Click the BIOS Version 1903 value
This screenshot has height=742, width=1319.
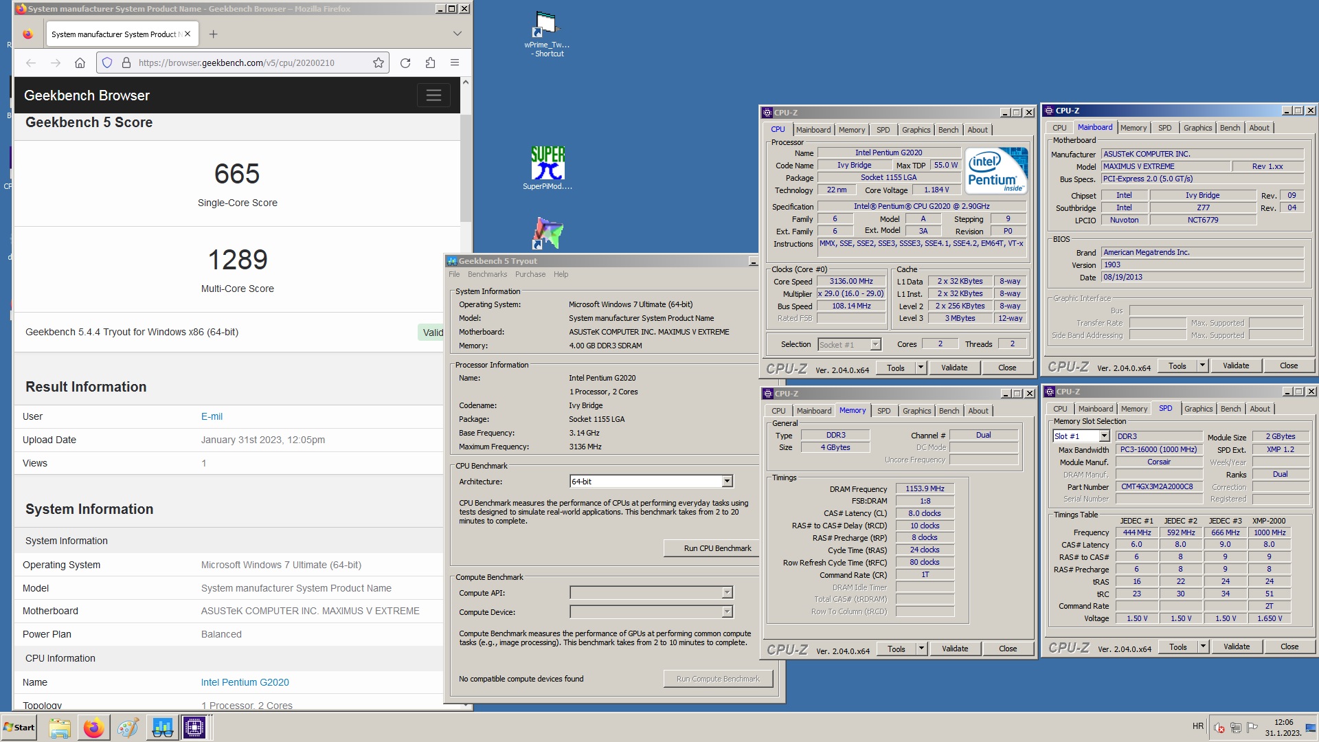[x=1202, y=265]
